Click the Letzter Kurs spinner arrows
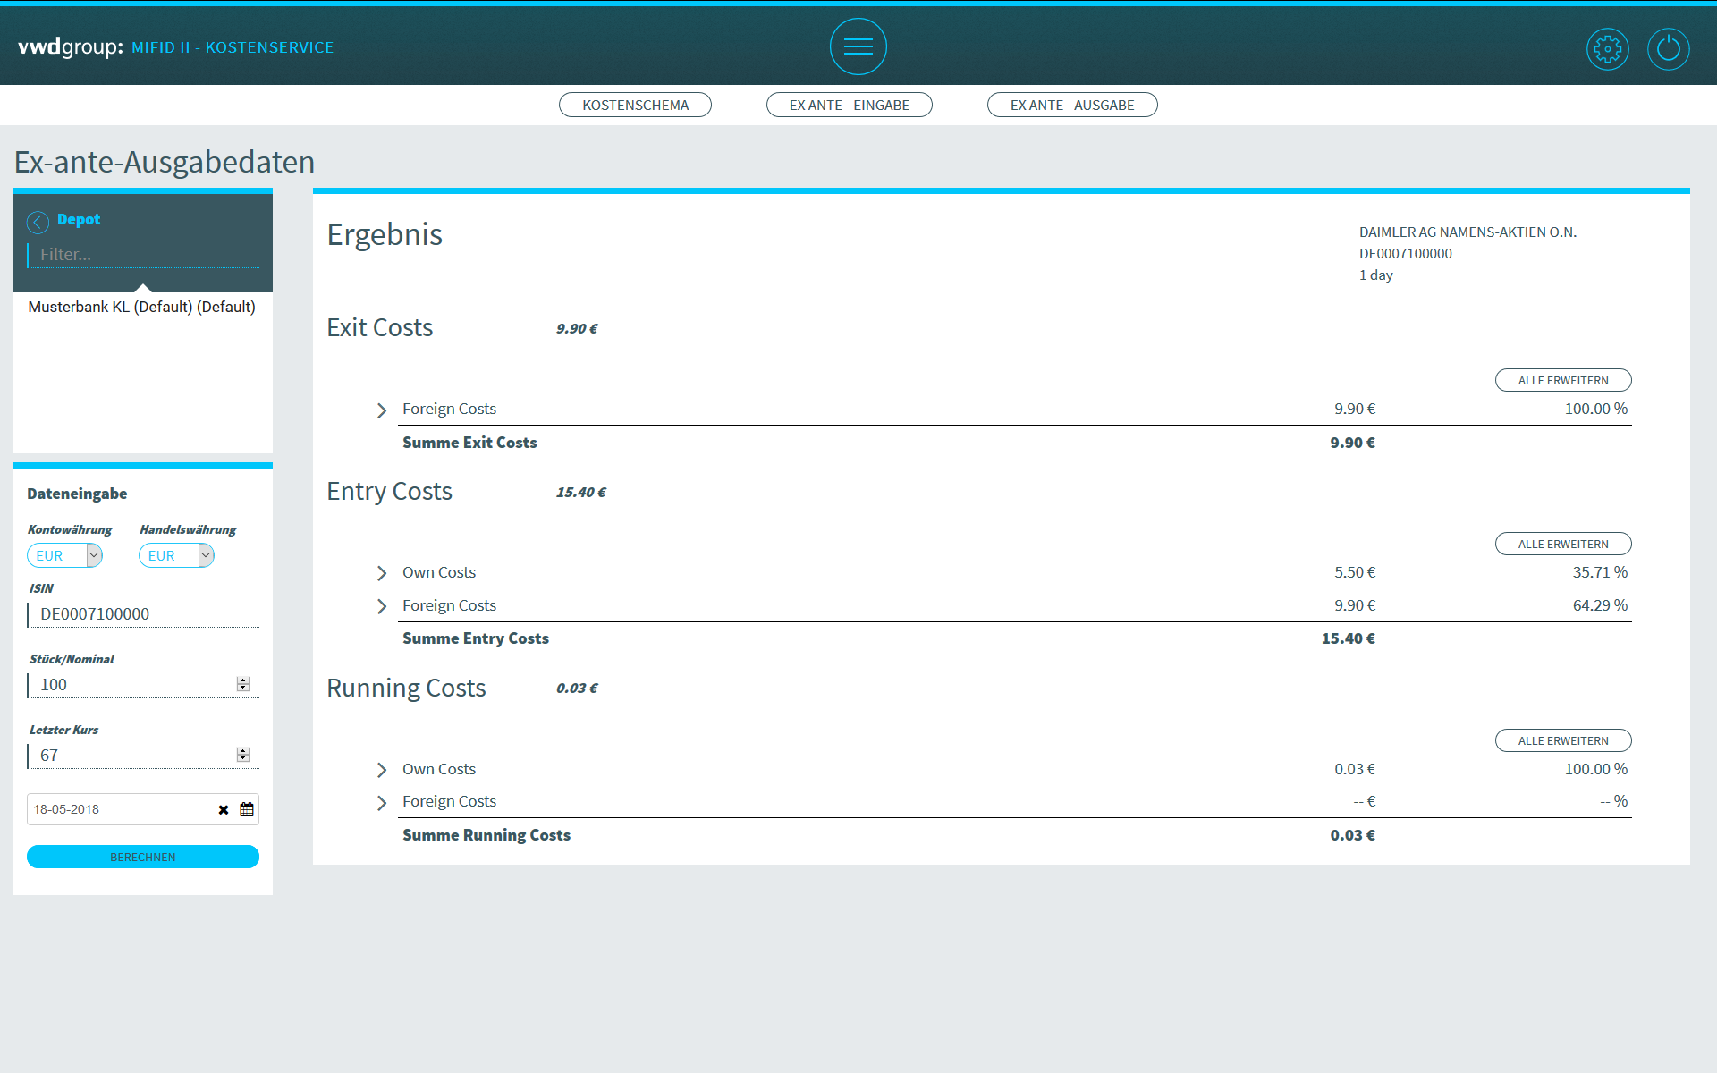This screenshot has height=1073, width=1717. [242, 755]
